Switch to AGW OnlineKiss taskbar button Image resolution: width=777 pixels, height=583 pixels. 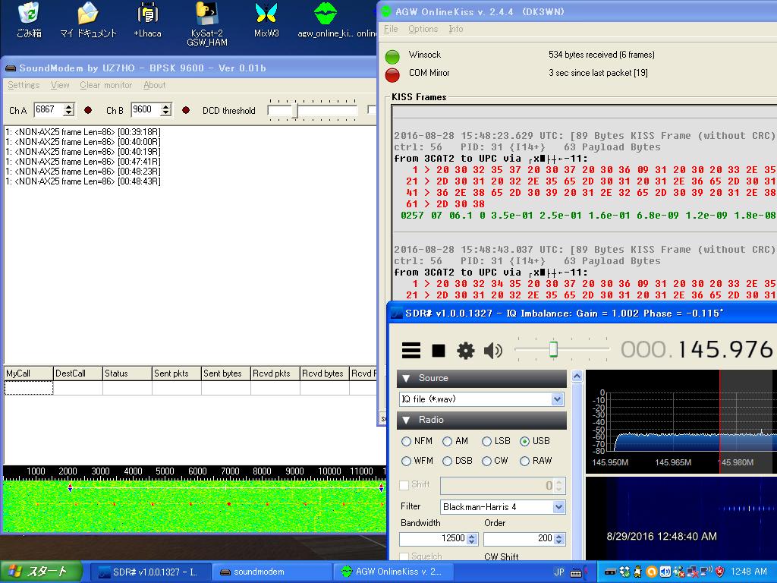(394, 572)
